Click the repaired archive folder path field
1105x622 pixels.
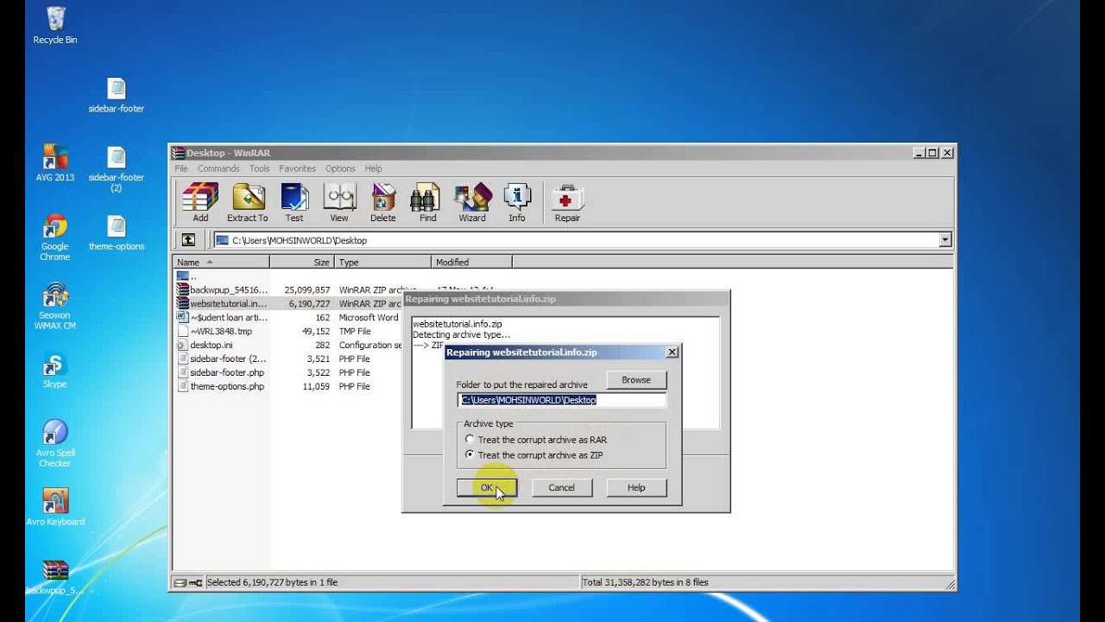click(x=561, y=400)
